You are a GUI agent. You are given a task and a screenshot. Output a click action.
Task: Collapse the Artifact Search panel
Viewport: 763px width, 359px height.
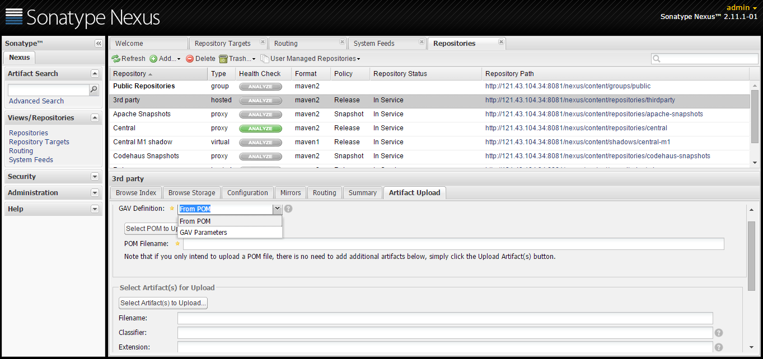coord(95,74)
